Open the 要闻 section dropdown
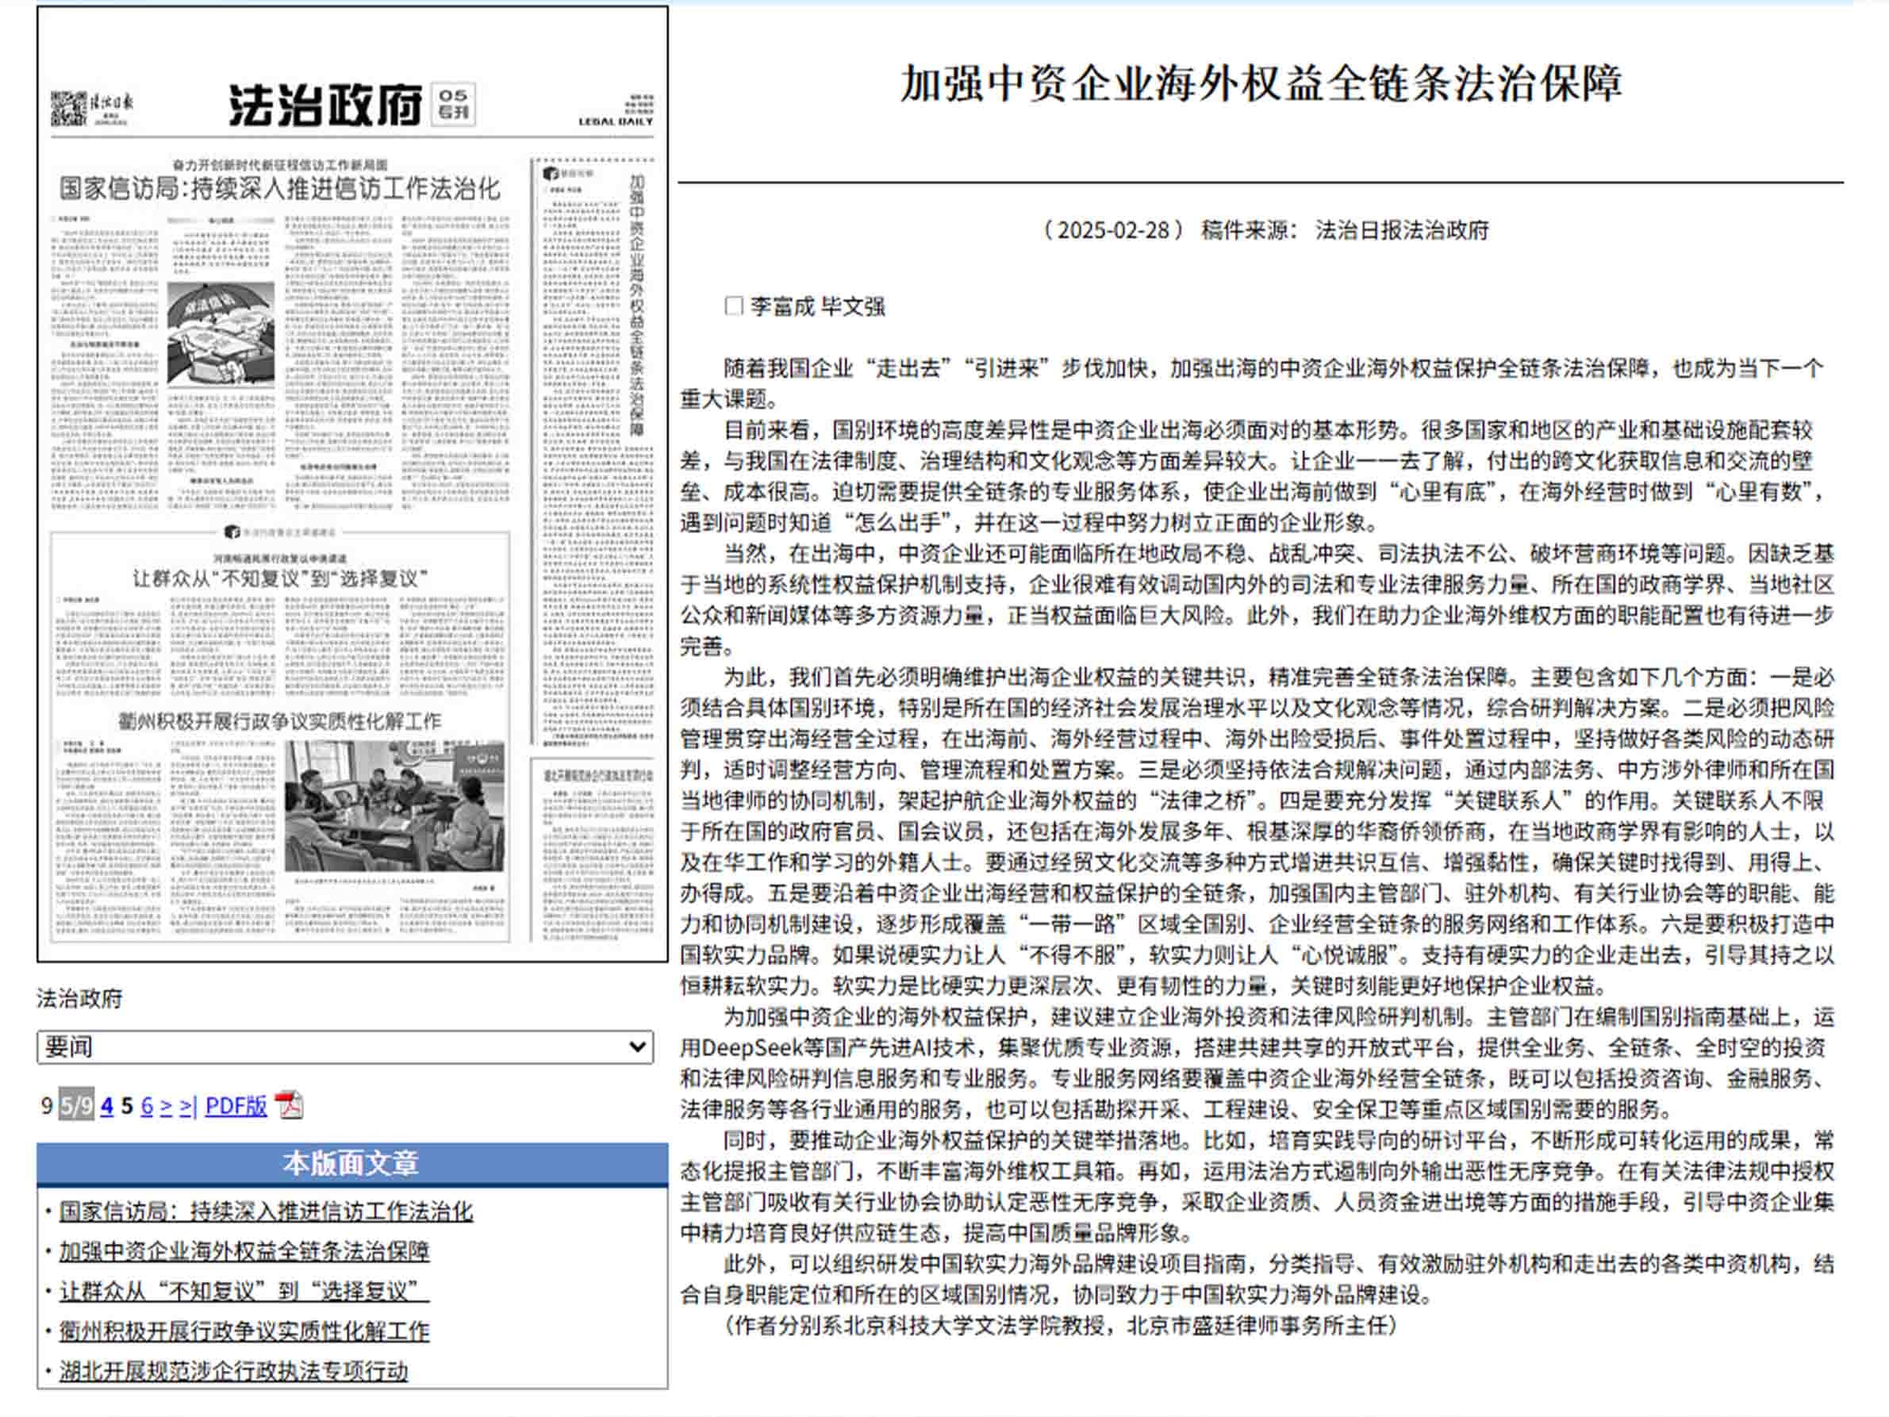 (x=345, y=1047)
